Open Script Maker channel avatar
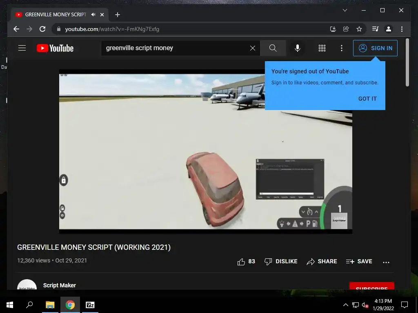 tap(27, 285)
